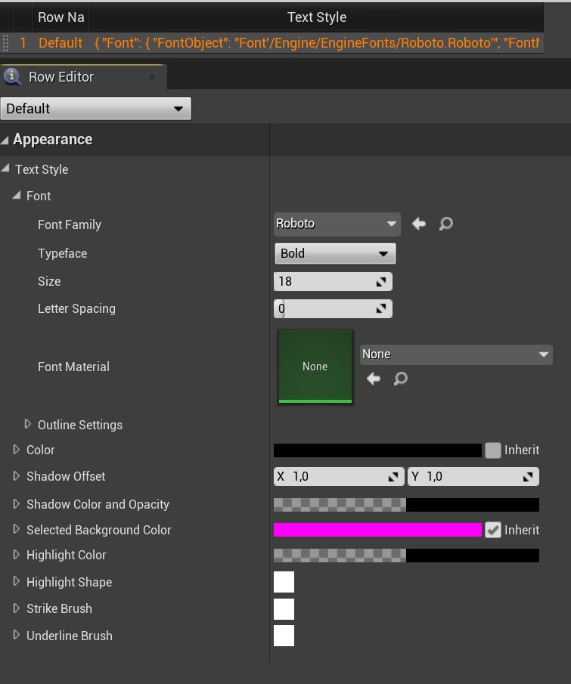
Task: Click the Font Material property label
Action: (73, 367)
